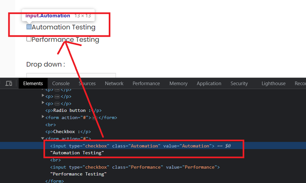Select the closing </form> tag row
306x183 pixels.
click(55, 181)
